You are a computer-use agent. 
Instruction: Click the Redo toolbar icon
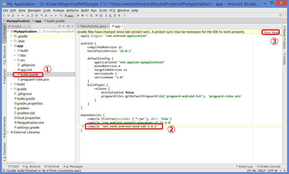click(23, 16)
